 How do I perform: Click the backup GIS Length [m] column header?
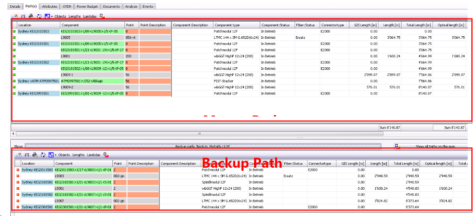[352, 163]
